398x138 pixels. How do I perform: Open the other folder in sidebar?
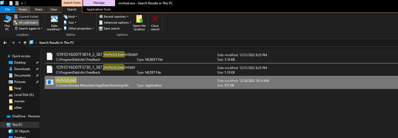pos(18,108)
